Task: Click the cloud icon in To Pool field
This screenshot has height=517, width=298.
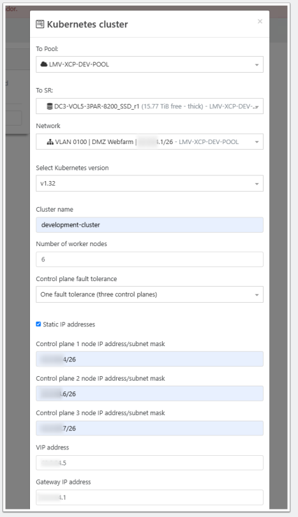Action: (x=44, y=64)
